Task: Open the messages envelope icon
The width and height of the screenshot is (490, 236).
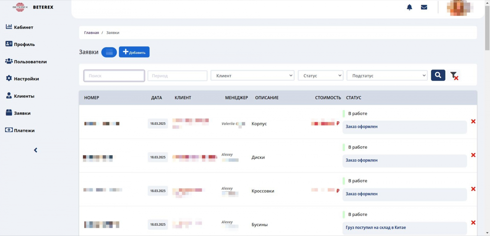Action: click(x=424, y=7)
